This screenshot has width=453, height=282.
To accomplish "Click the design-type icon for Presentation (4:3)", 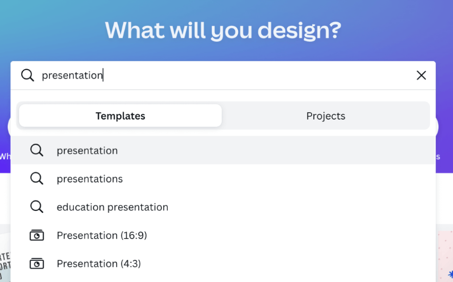I will tap(37, 264).
